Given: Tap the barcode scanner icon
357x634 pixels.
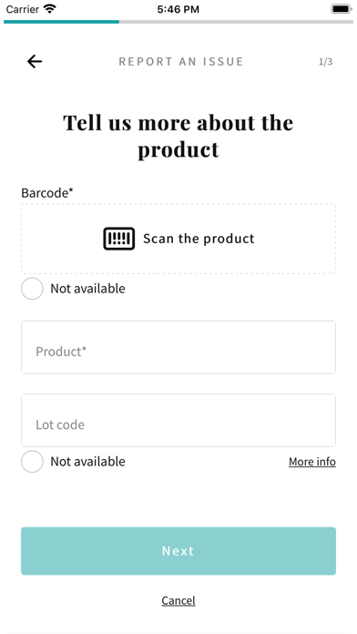Looking at the screenshot, I should tap(119, 239).
